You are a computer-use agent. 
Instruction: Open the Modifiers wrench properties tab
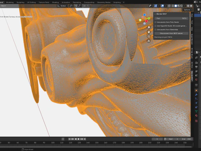pos(196,94)
